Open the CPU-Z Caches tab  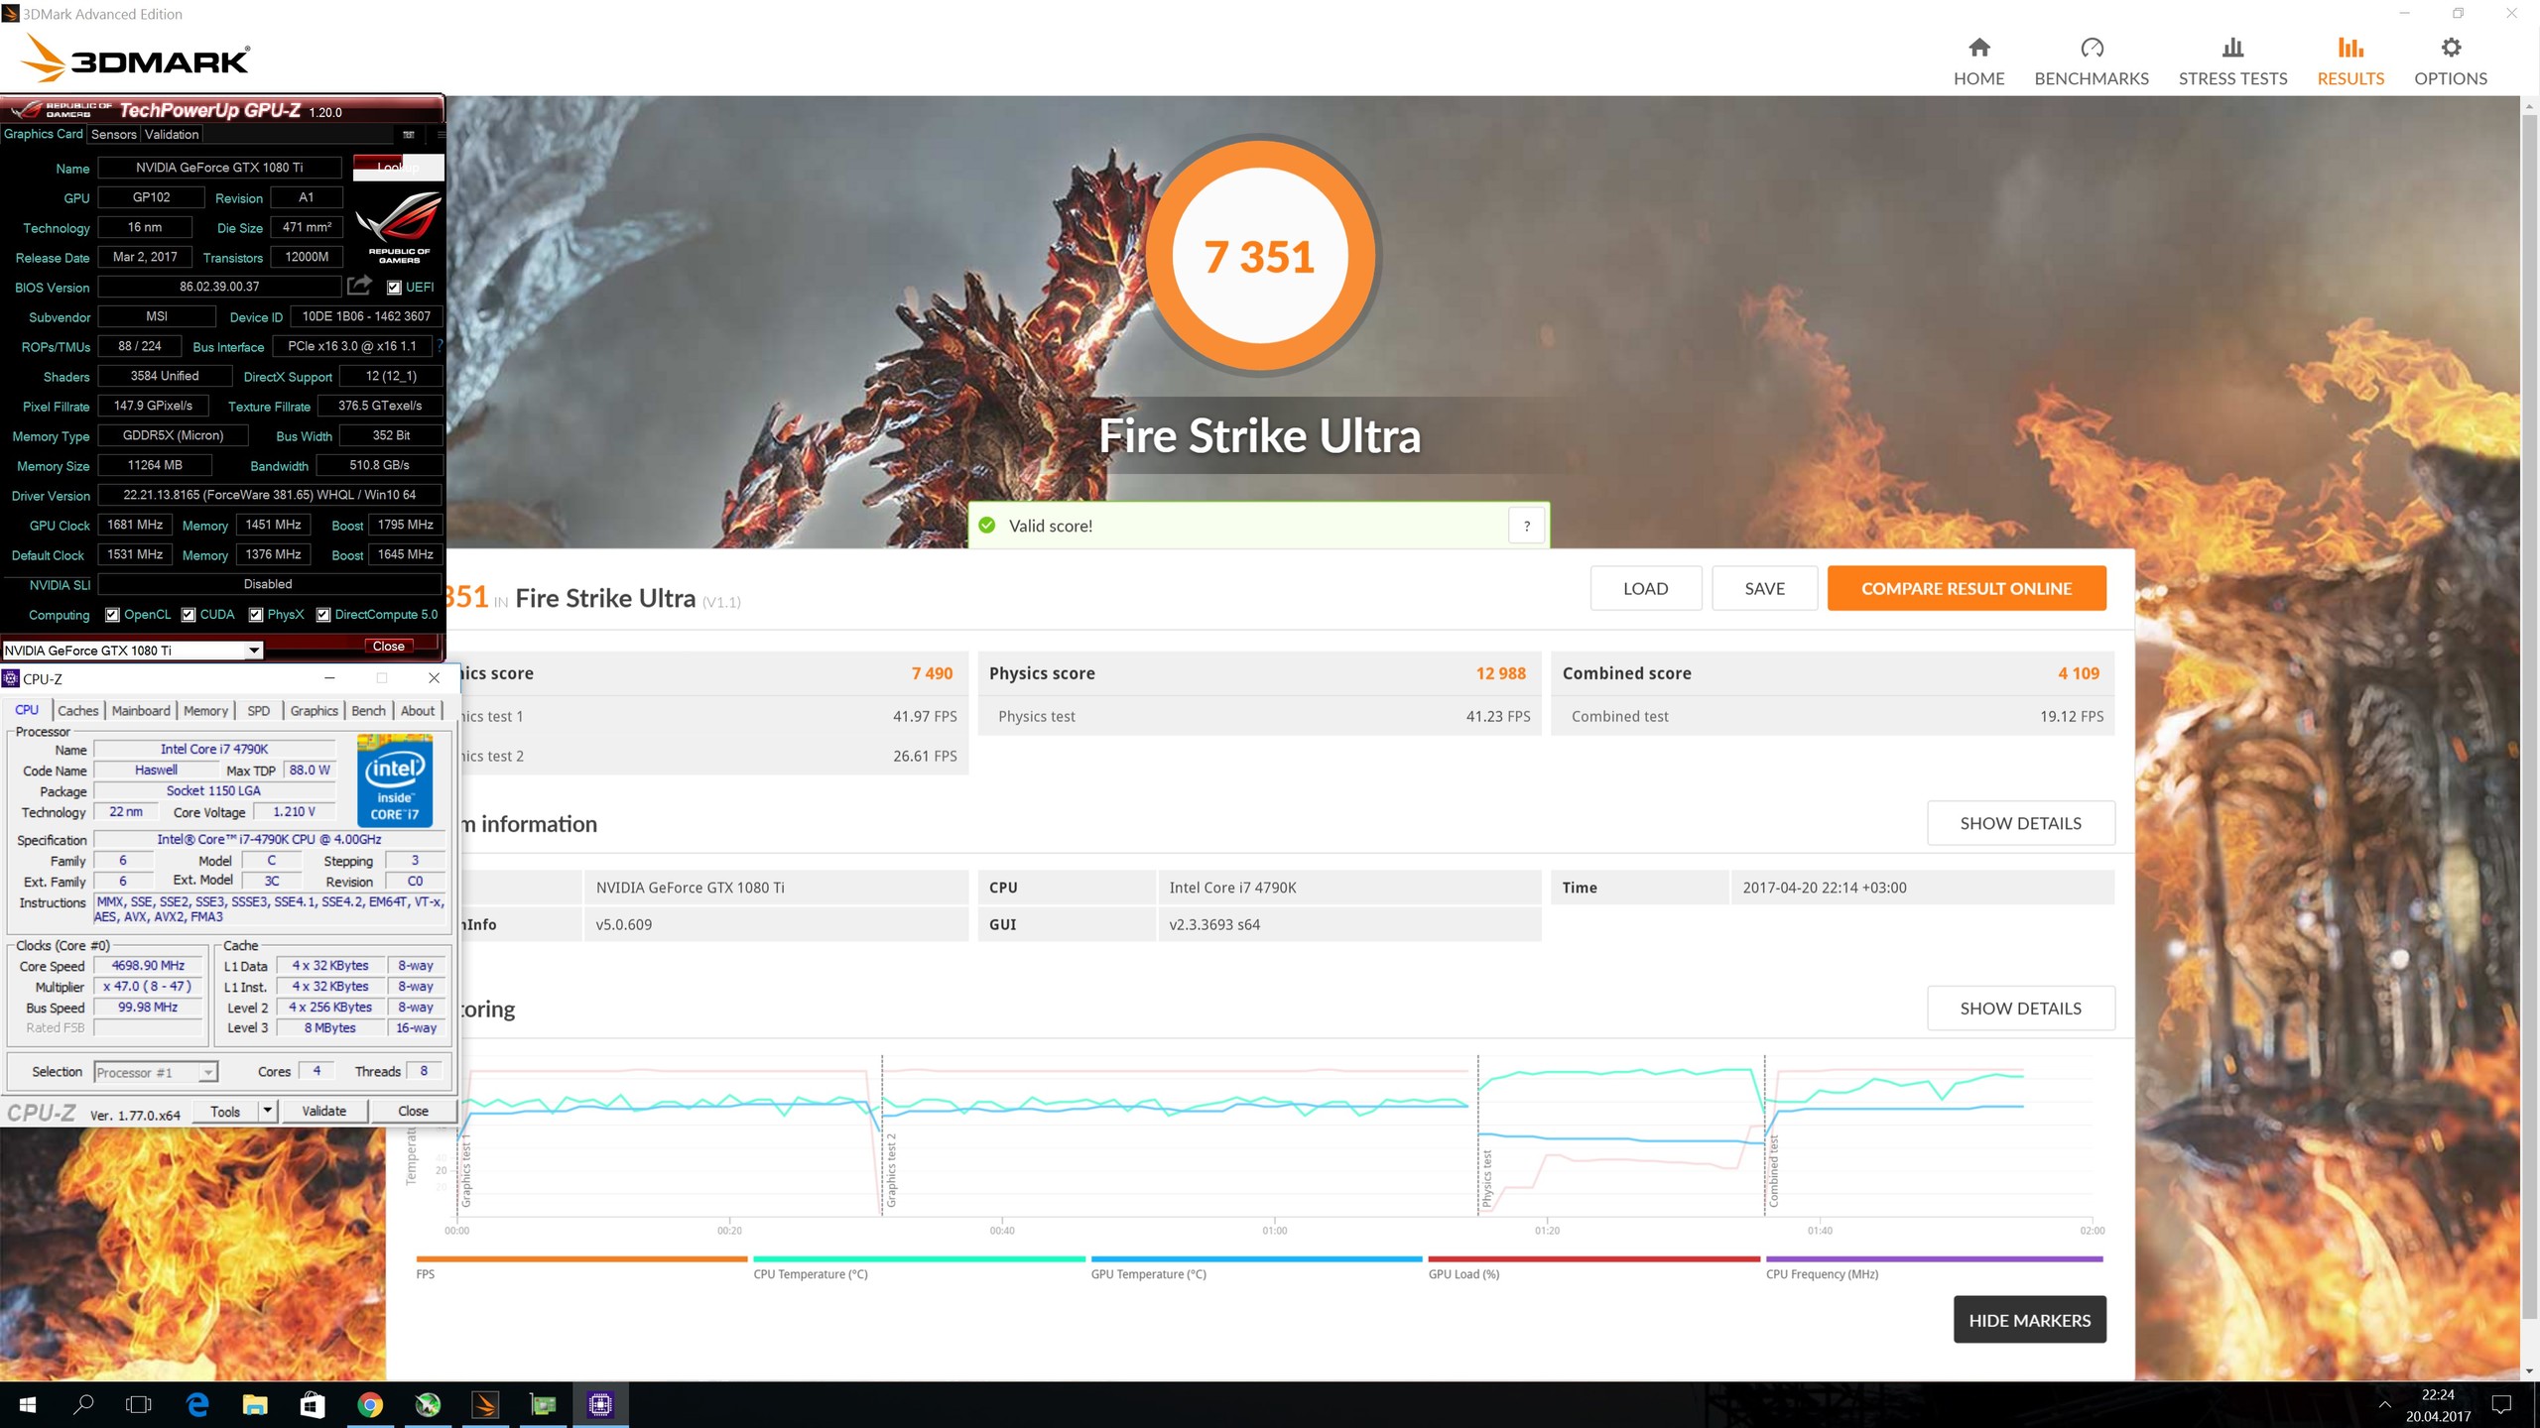pyautogui.click(x=78, y=710)
